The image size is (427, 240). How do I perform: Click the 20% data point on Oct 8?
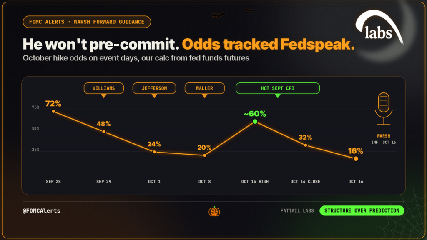[x=204, y=155]
